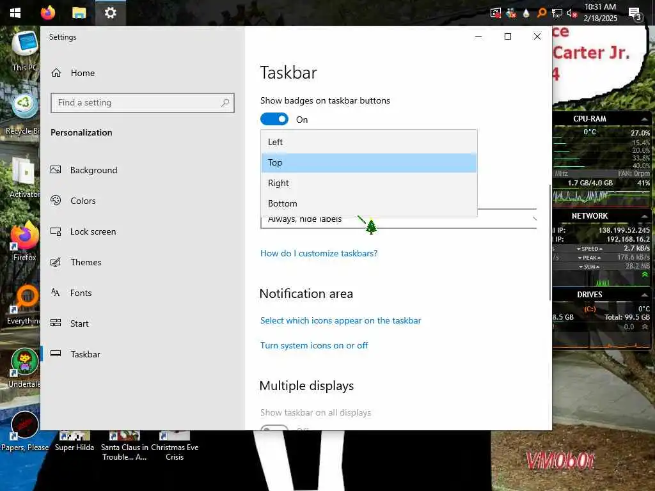Open the network tray icon

pos(557,13)
